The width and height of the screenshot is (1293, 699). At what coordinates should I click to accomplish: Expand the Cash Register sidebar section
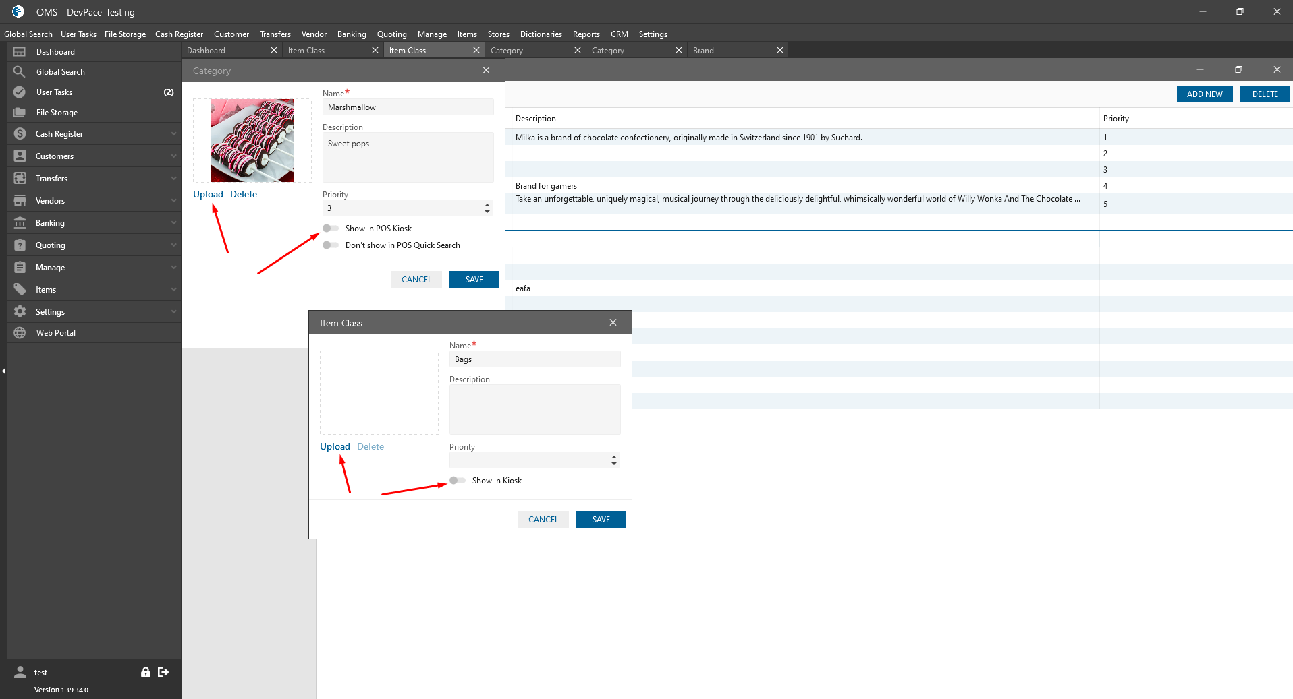pyautogui.click(x=173, y=134)
